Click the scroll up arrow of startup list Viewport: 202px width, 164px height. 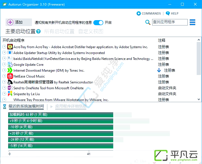pyautogui.click(x=199, y=40)
